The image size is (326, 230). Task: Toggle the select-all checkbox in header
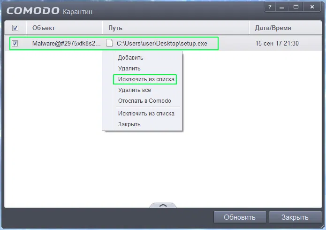click(15, 28)
